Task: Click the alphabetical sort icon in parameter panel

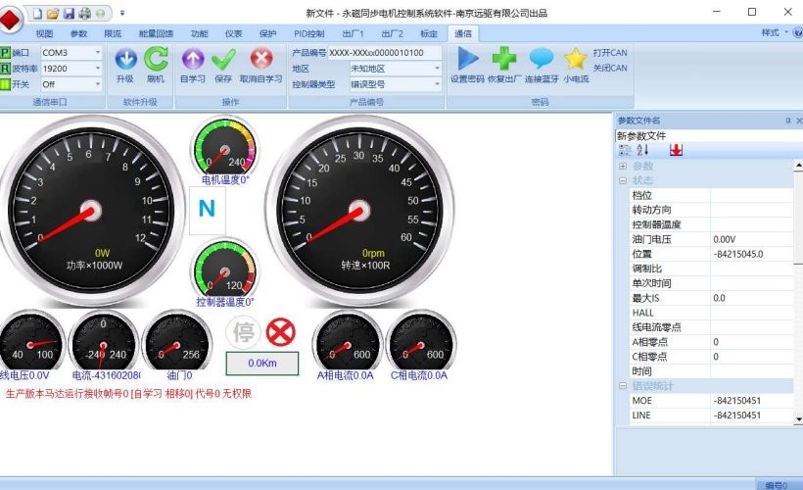Action: point(642,150)
